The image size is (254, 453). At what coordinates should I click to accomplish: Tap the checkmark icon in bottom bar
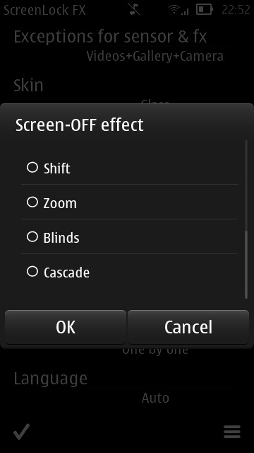click(22, 432)
